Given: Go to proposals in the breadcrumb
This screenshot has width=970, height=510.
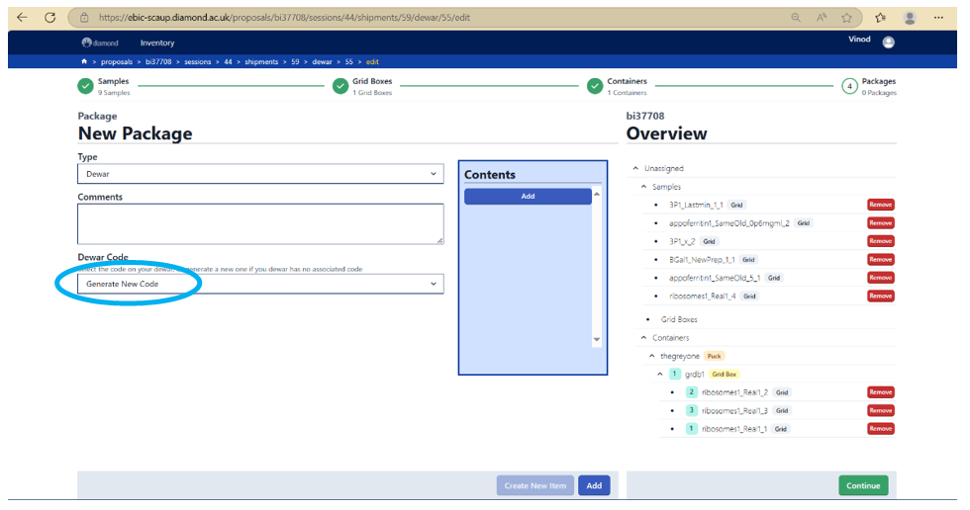Looking at the screenshot, I should pos(117,61).
